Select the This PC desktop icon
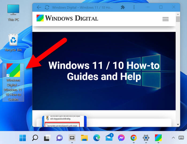The height and width of the screenshot is (144, 187). pyautogui.click(x=13, y=13)
